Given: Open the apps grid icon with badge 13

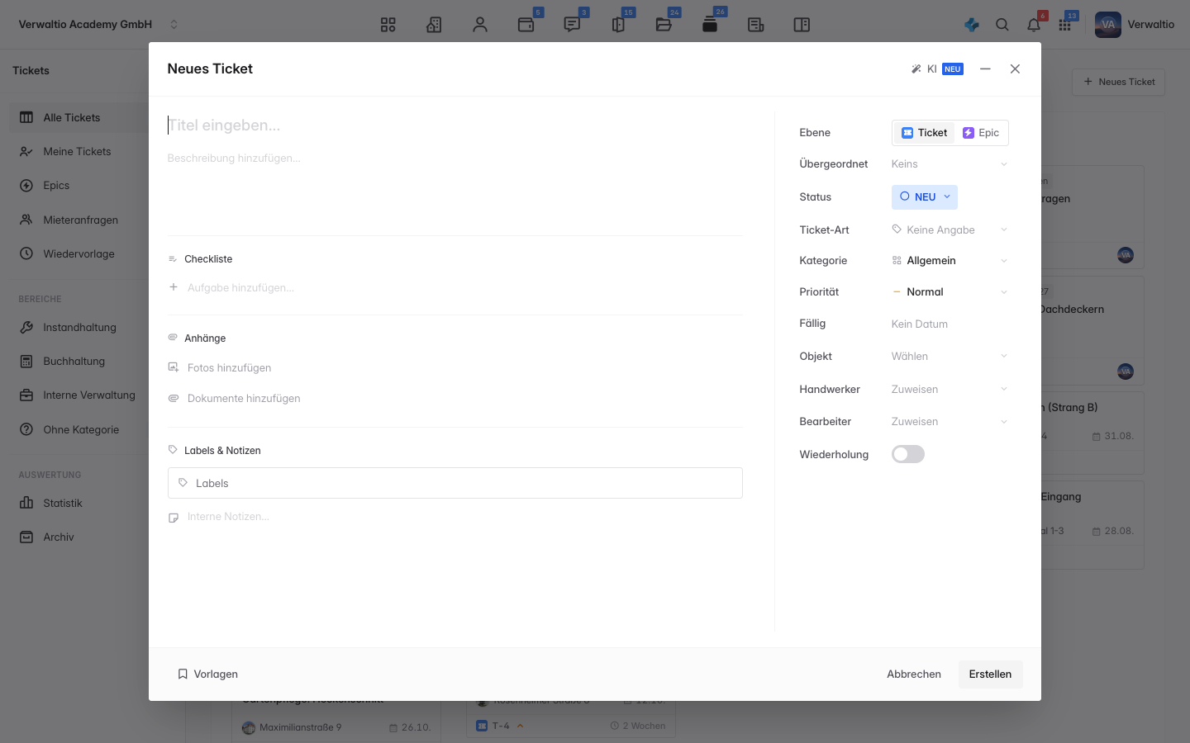Looking at the screenshot, I should (x=1065, y=25).
